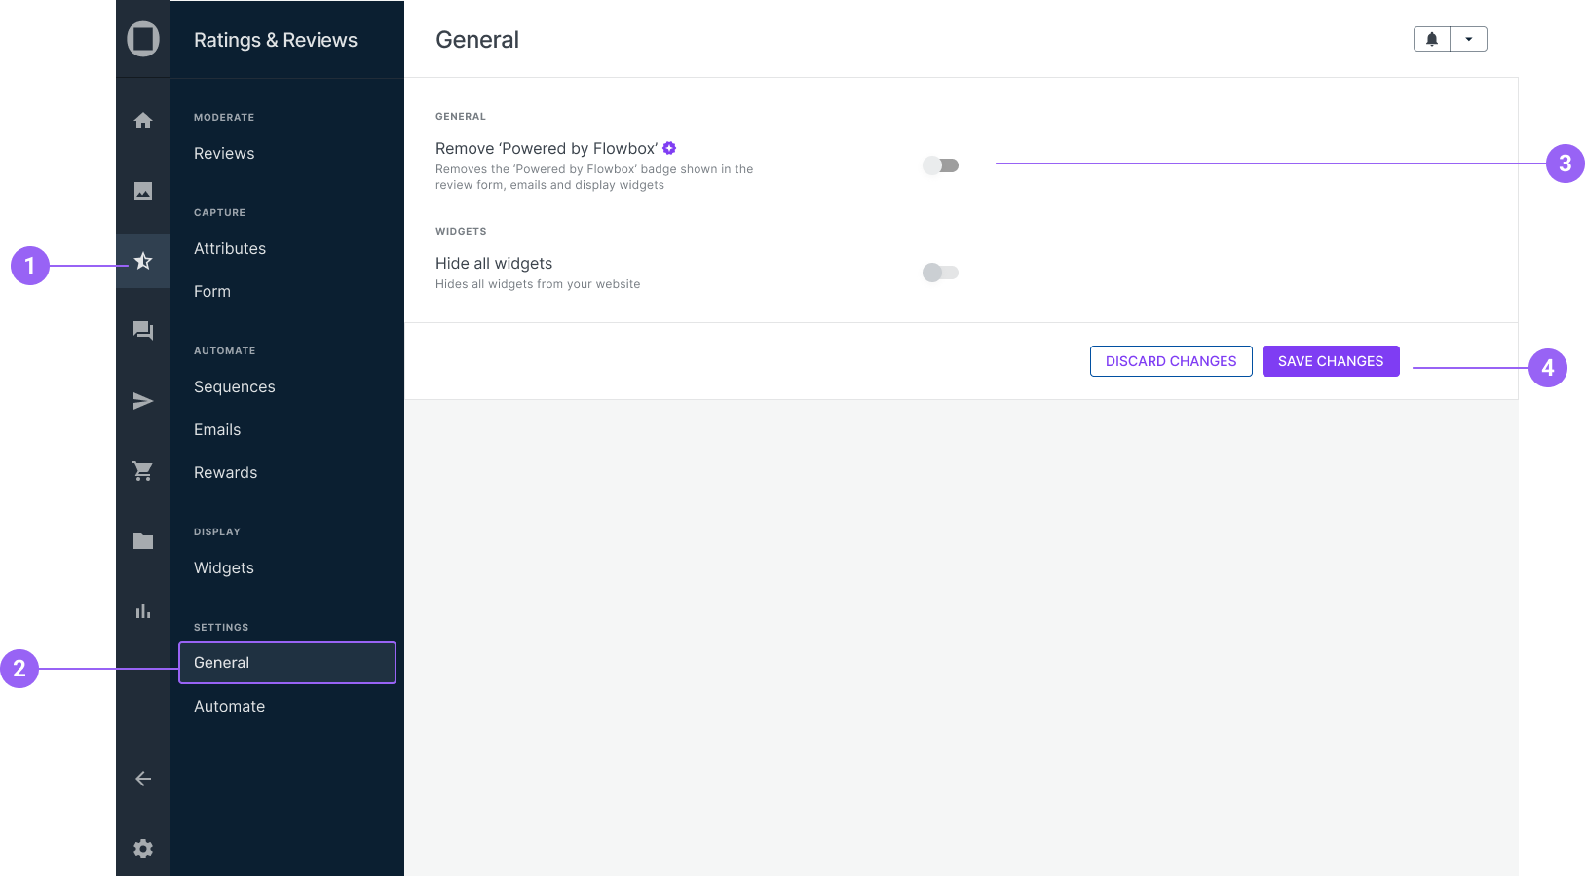Open the settings gear icon
This screenshot has width=1585, height=876.
(x=143, y=849)
